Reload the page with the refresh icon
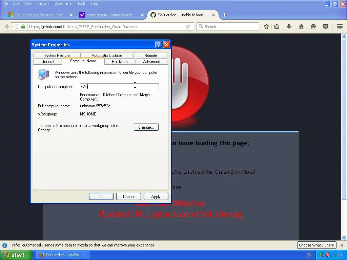 tap(188, 26)
